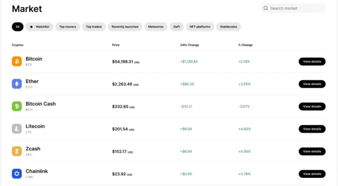
Task: Click the +$0.90 change value
Action: (186, 174)
